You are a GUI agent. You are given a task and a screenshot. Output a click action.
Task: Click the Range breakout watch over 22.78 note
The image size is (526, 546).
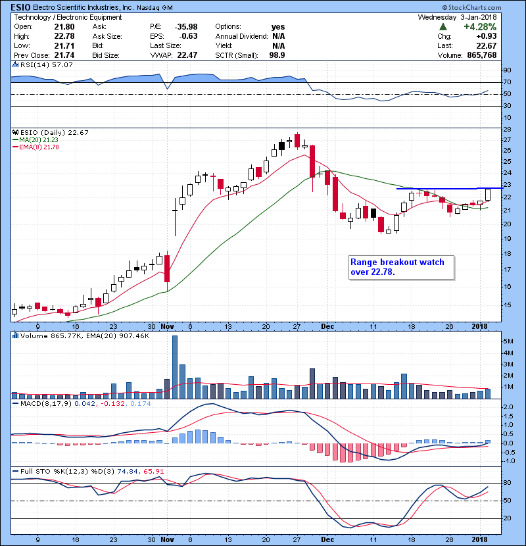tap(401, 267)
